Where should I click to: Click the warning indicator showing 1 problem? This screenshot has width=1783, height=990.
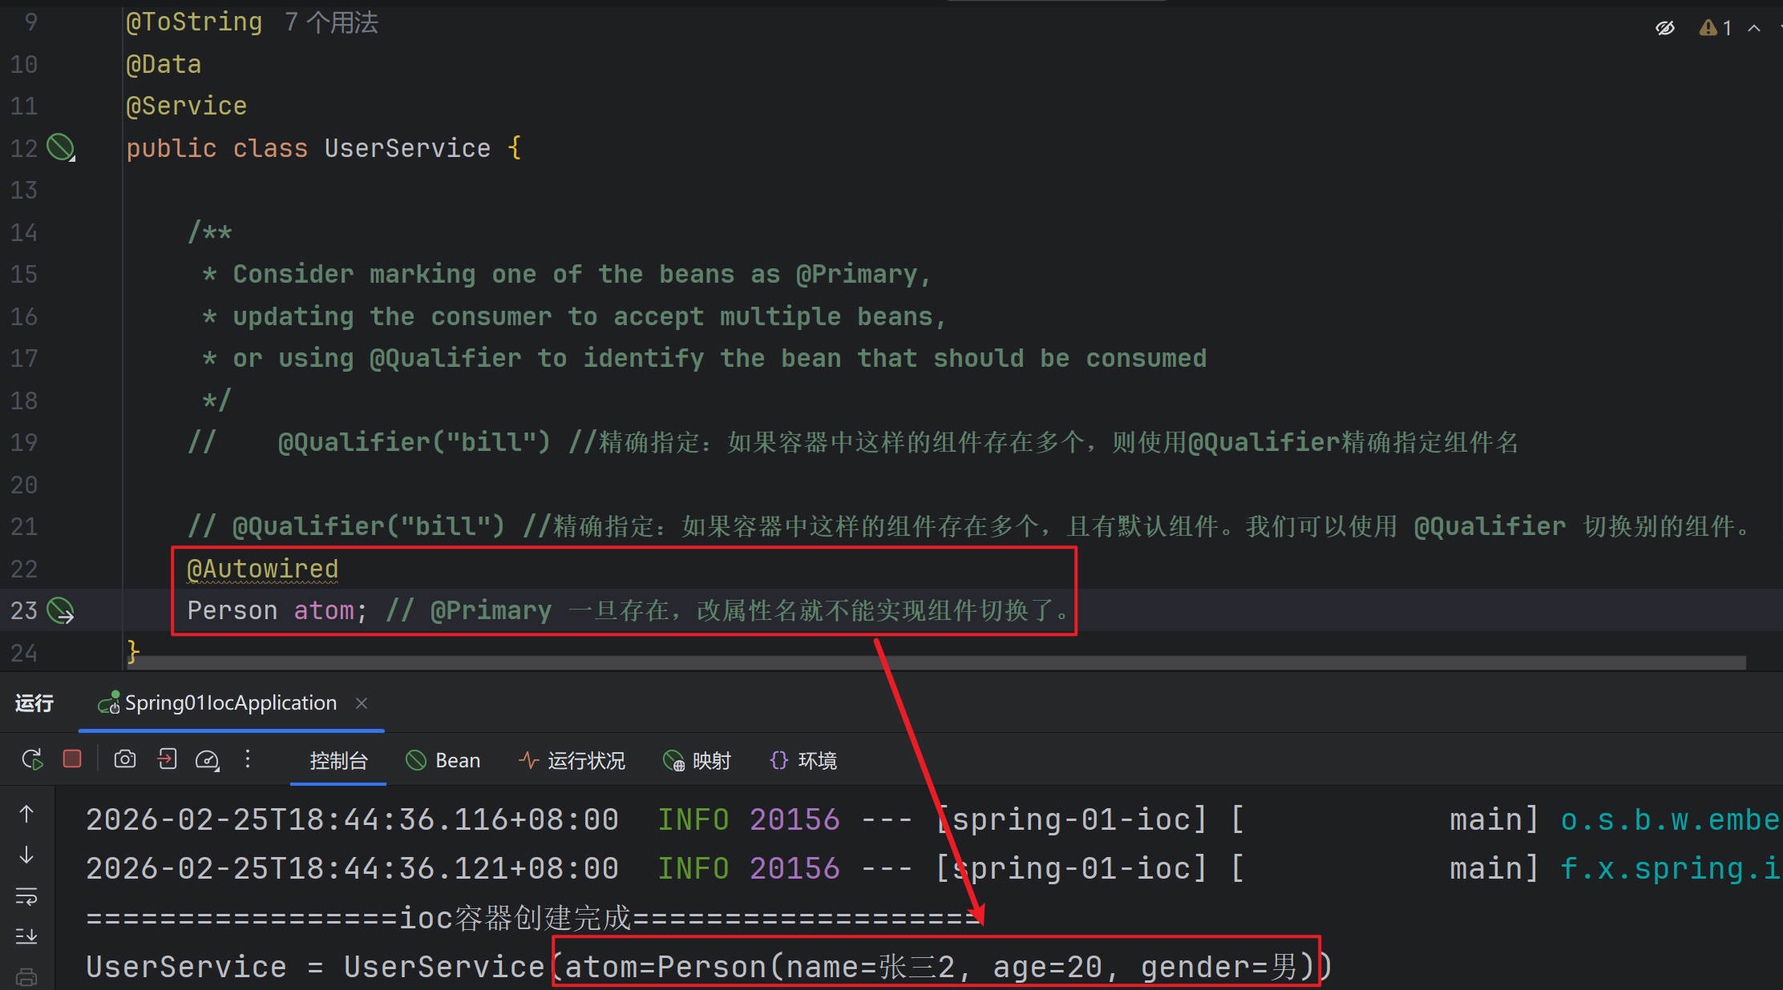click(x=1716, y=28)
